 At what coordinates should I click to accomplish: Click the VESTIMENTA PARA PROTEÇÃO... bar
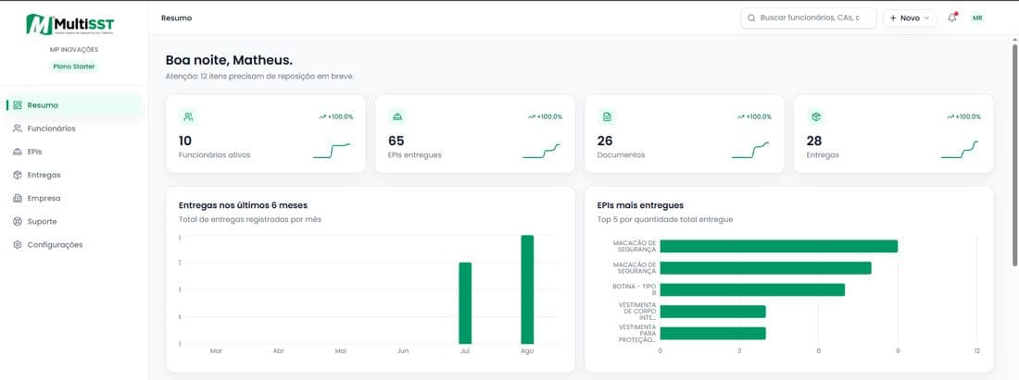point(713,334)
